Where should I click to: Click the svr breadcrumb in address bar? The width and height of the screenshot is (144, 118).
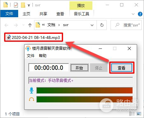pos(66,25)
